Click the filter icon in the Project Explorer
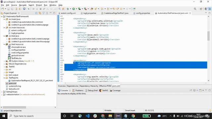Screen dimensions: 212x119 43,13
